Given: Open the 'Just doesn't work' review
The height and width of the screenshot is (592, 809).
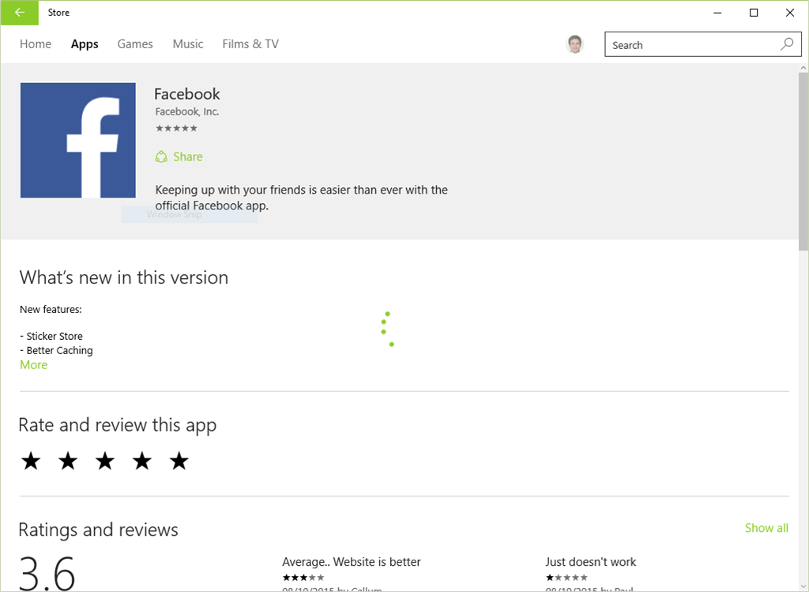Looking at the screenshot, I should point(591,561).
